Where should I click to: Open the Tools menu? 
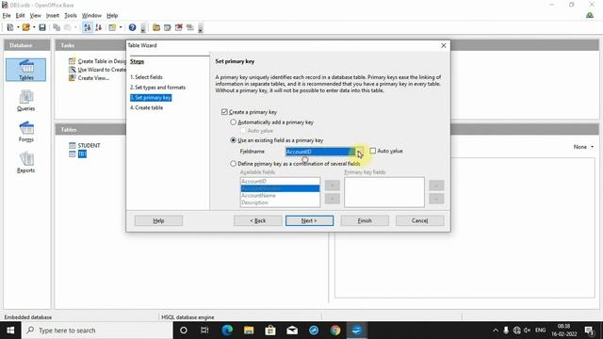pos(71,15)
